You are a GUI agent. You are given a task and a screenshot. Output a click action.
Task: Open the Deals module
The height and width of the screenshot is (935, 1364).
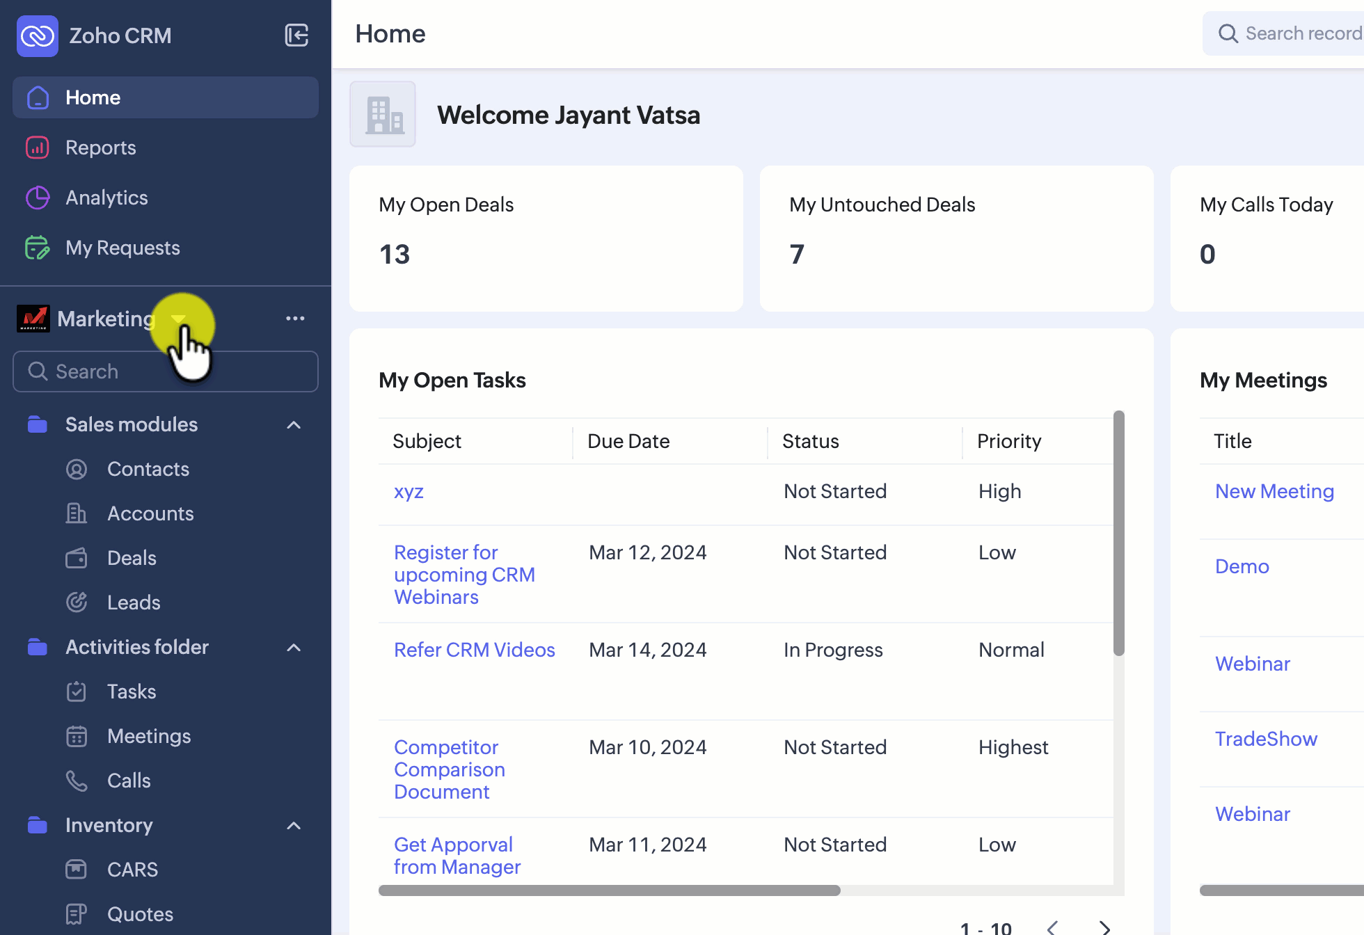[x=132, y=558]
